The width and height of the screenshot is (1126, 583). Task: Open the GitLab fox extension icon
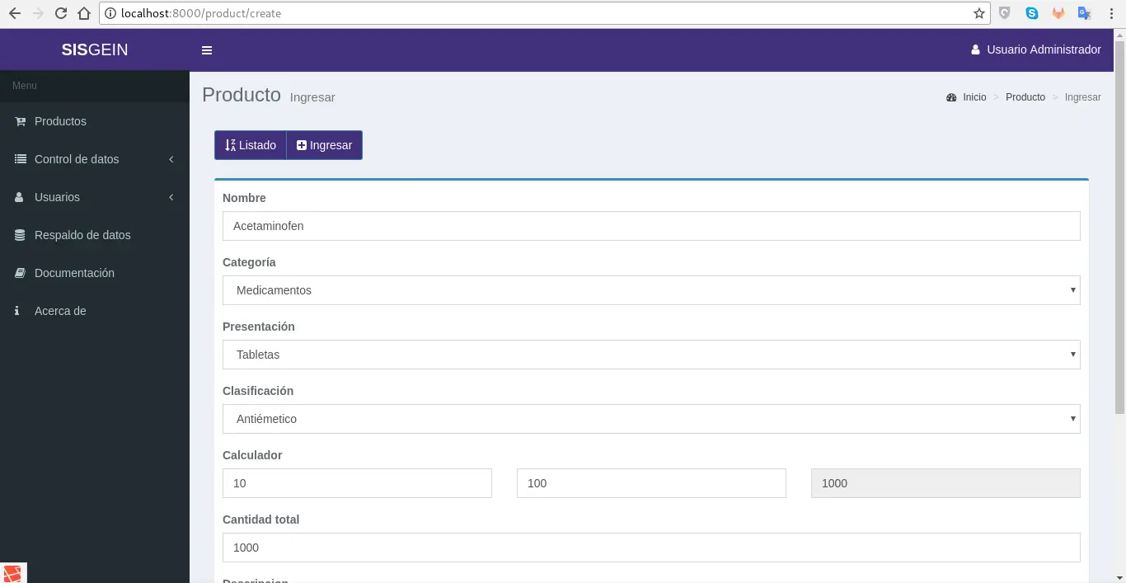click(1058, 13)
